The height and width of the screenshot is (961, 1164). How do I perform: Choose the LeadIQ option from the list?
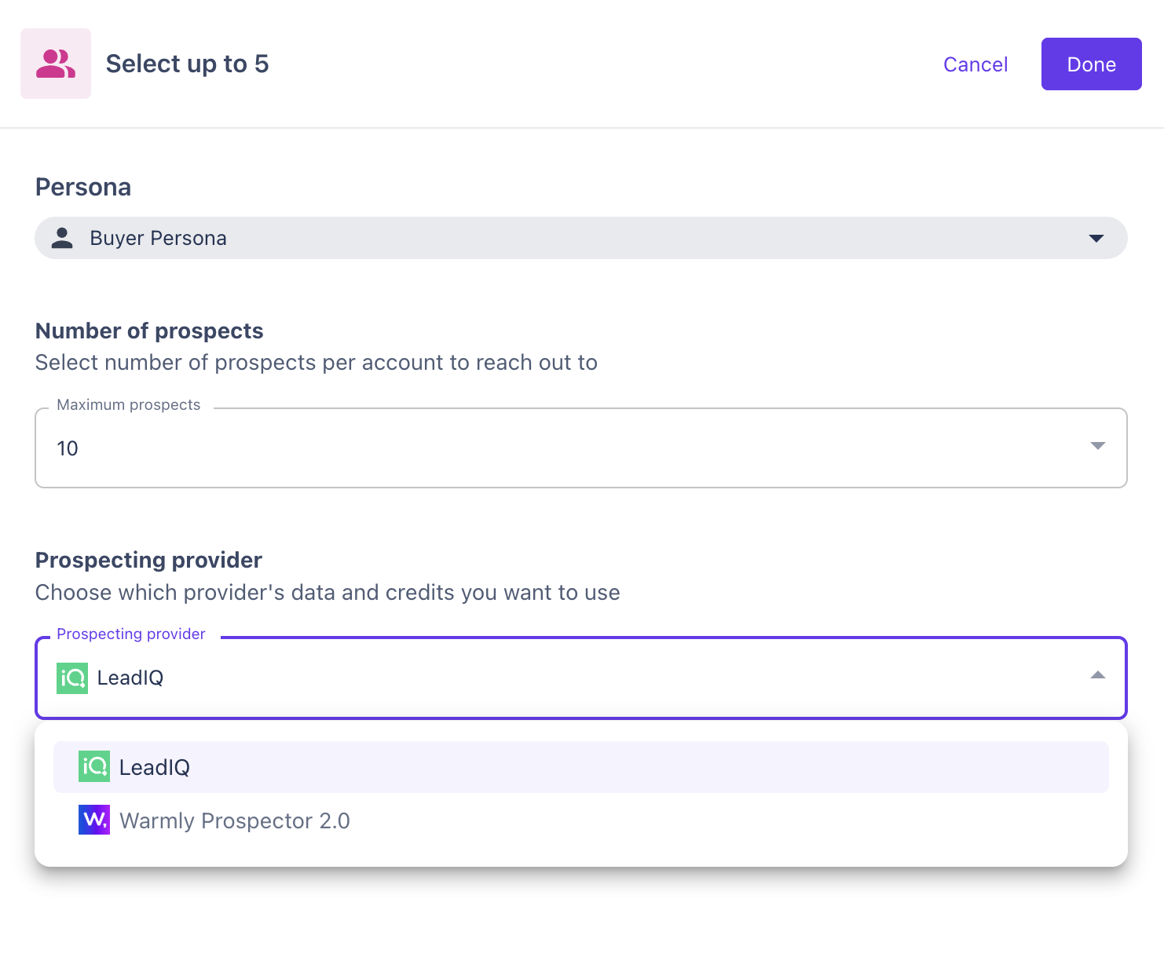pos(155,768)
